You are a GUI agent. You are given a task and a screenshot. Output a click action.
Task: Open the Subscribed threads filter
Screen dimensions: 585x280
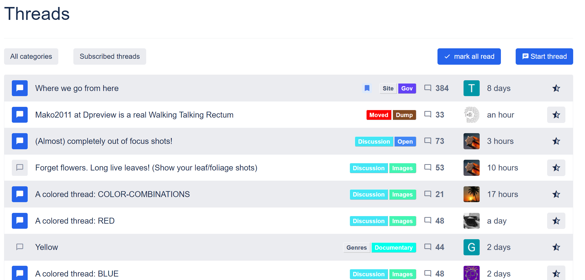(110, 56)
